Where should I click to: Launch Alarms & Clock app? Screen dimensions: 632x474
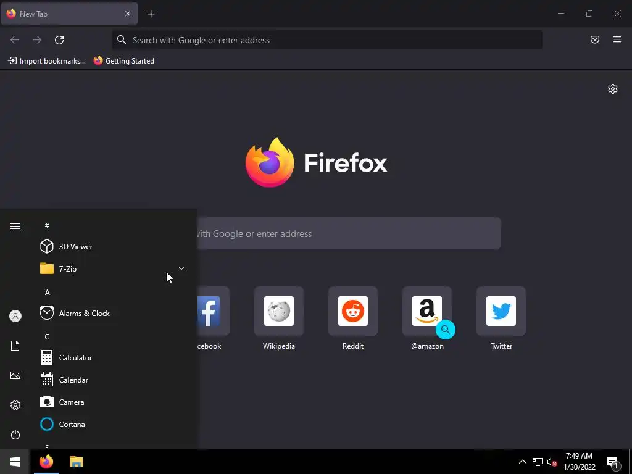click(x=113, y=313)
